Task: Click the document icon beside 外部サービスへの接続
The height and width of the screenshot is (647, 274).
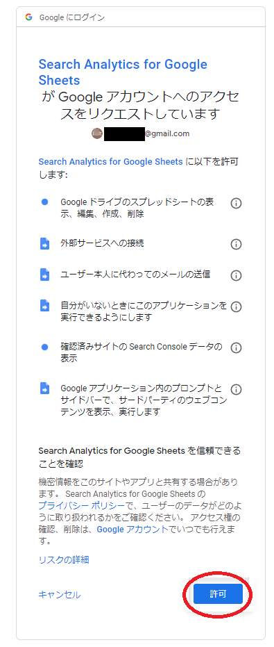Action: pos(44,244)
